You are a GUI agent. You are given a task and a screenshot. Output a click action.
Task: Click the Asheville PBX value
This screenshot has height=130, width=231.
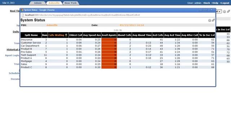[x=52, y=25]
